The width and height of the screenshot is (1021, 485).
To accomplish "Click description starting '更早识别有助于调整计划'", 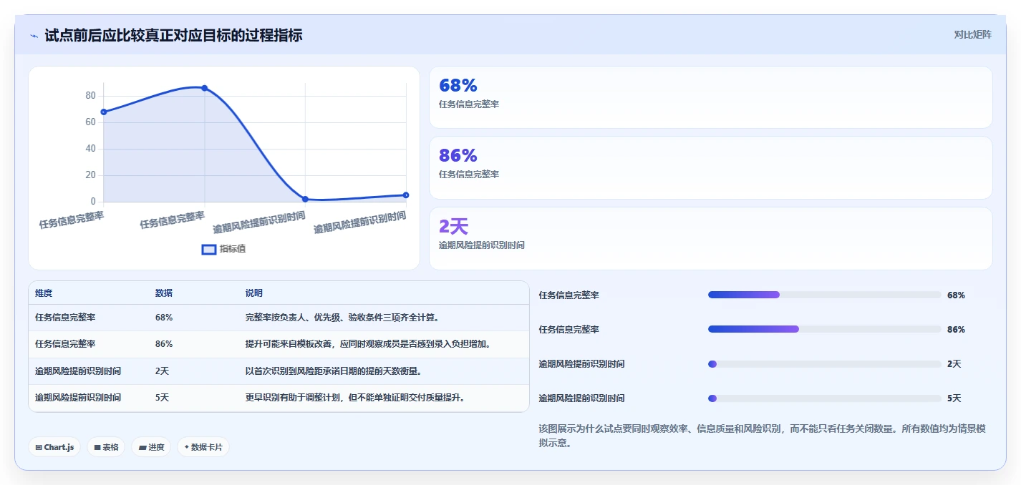I will pos(355,397).
